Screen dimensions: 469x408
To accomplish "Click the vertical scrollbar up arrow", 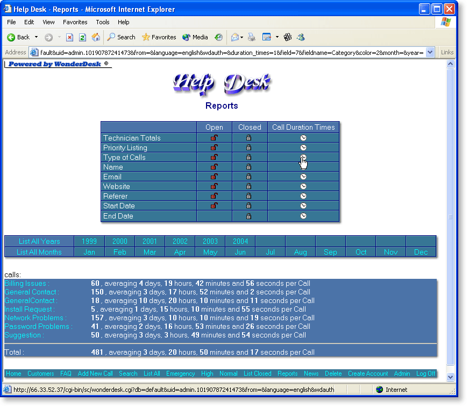I will (451, 64).
